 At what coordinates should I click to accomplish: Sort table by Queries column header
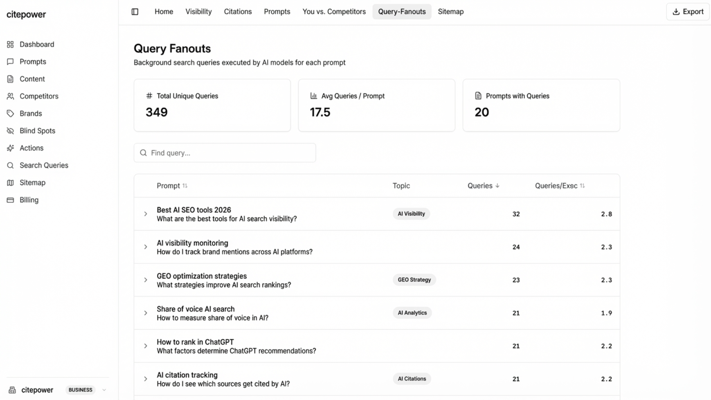click(x=484, y=186)
